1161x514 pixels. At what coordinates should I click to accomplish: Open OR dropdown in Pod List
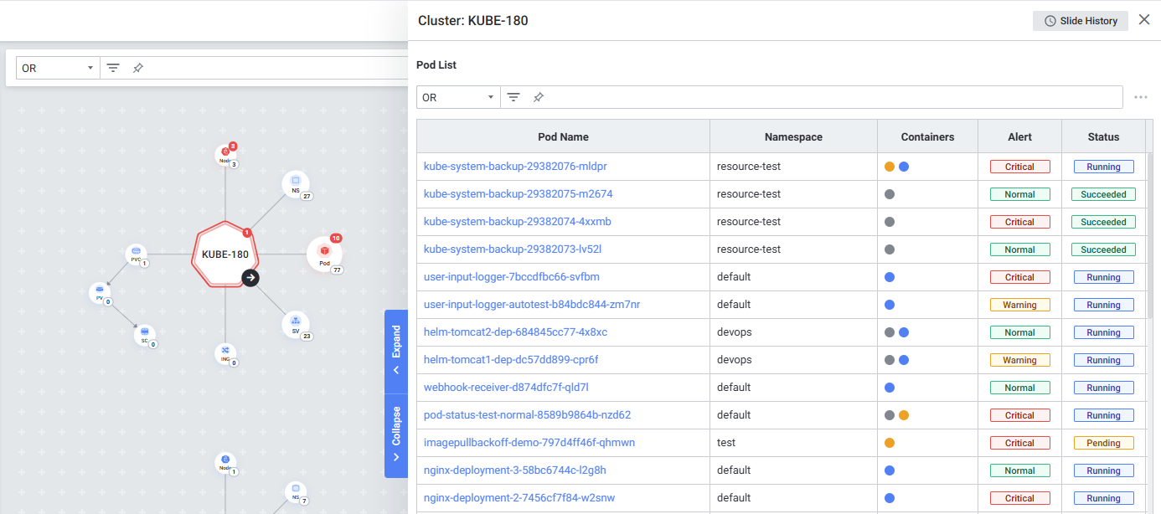coord(458,97)
